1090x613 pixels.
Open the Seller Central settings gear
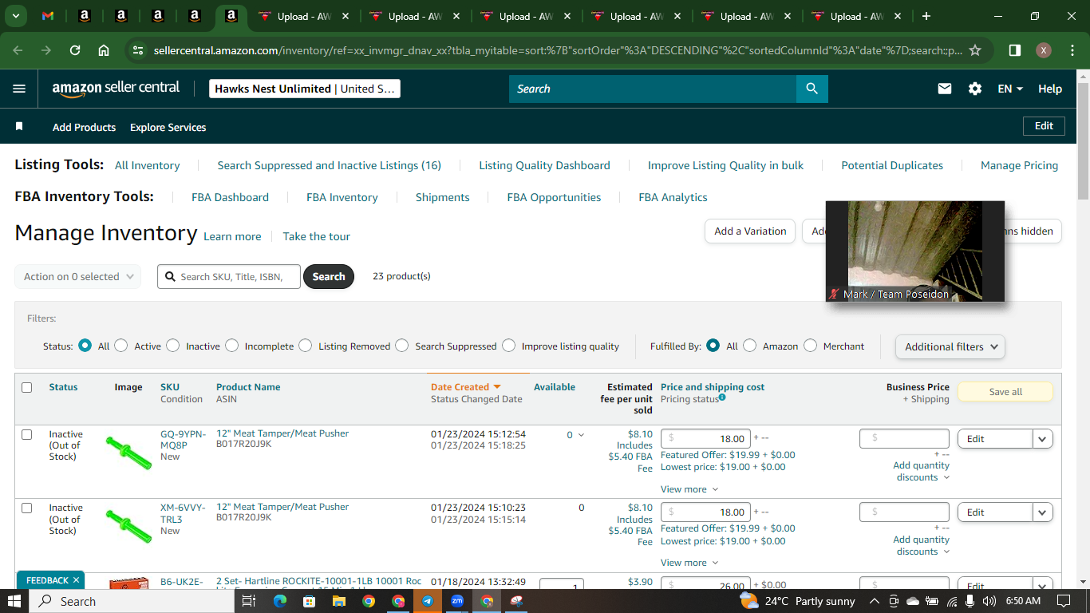point(975,89)
